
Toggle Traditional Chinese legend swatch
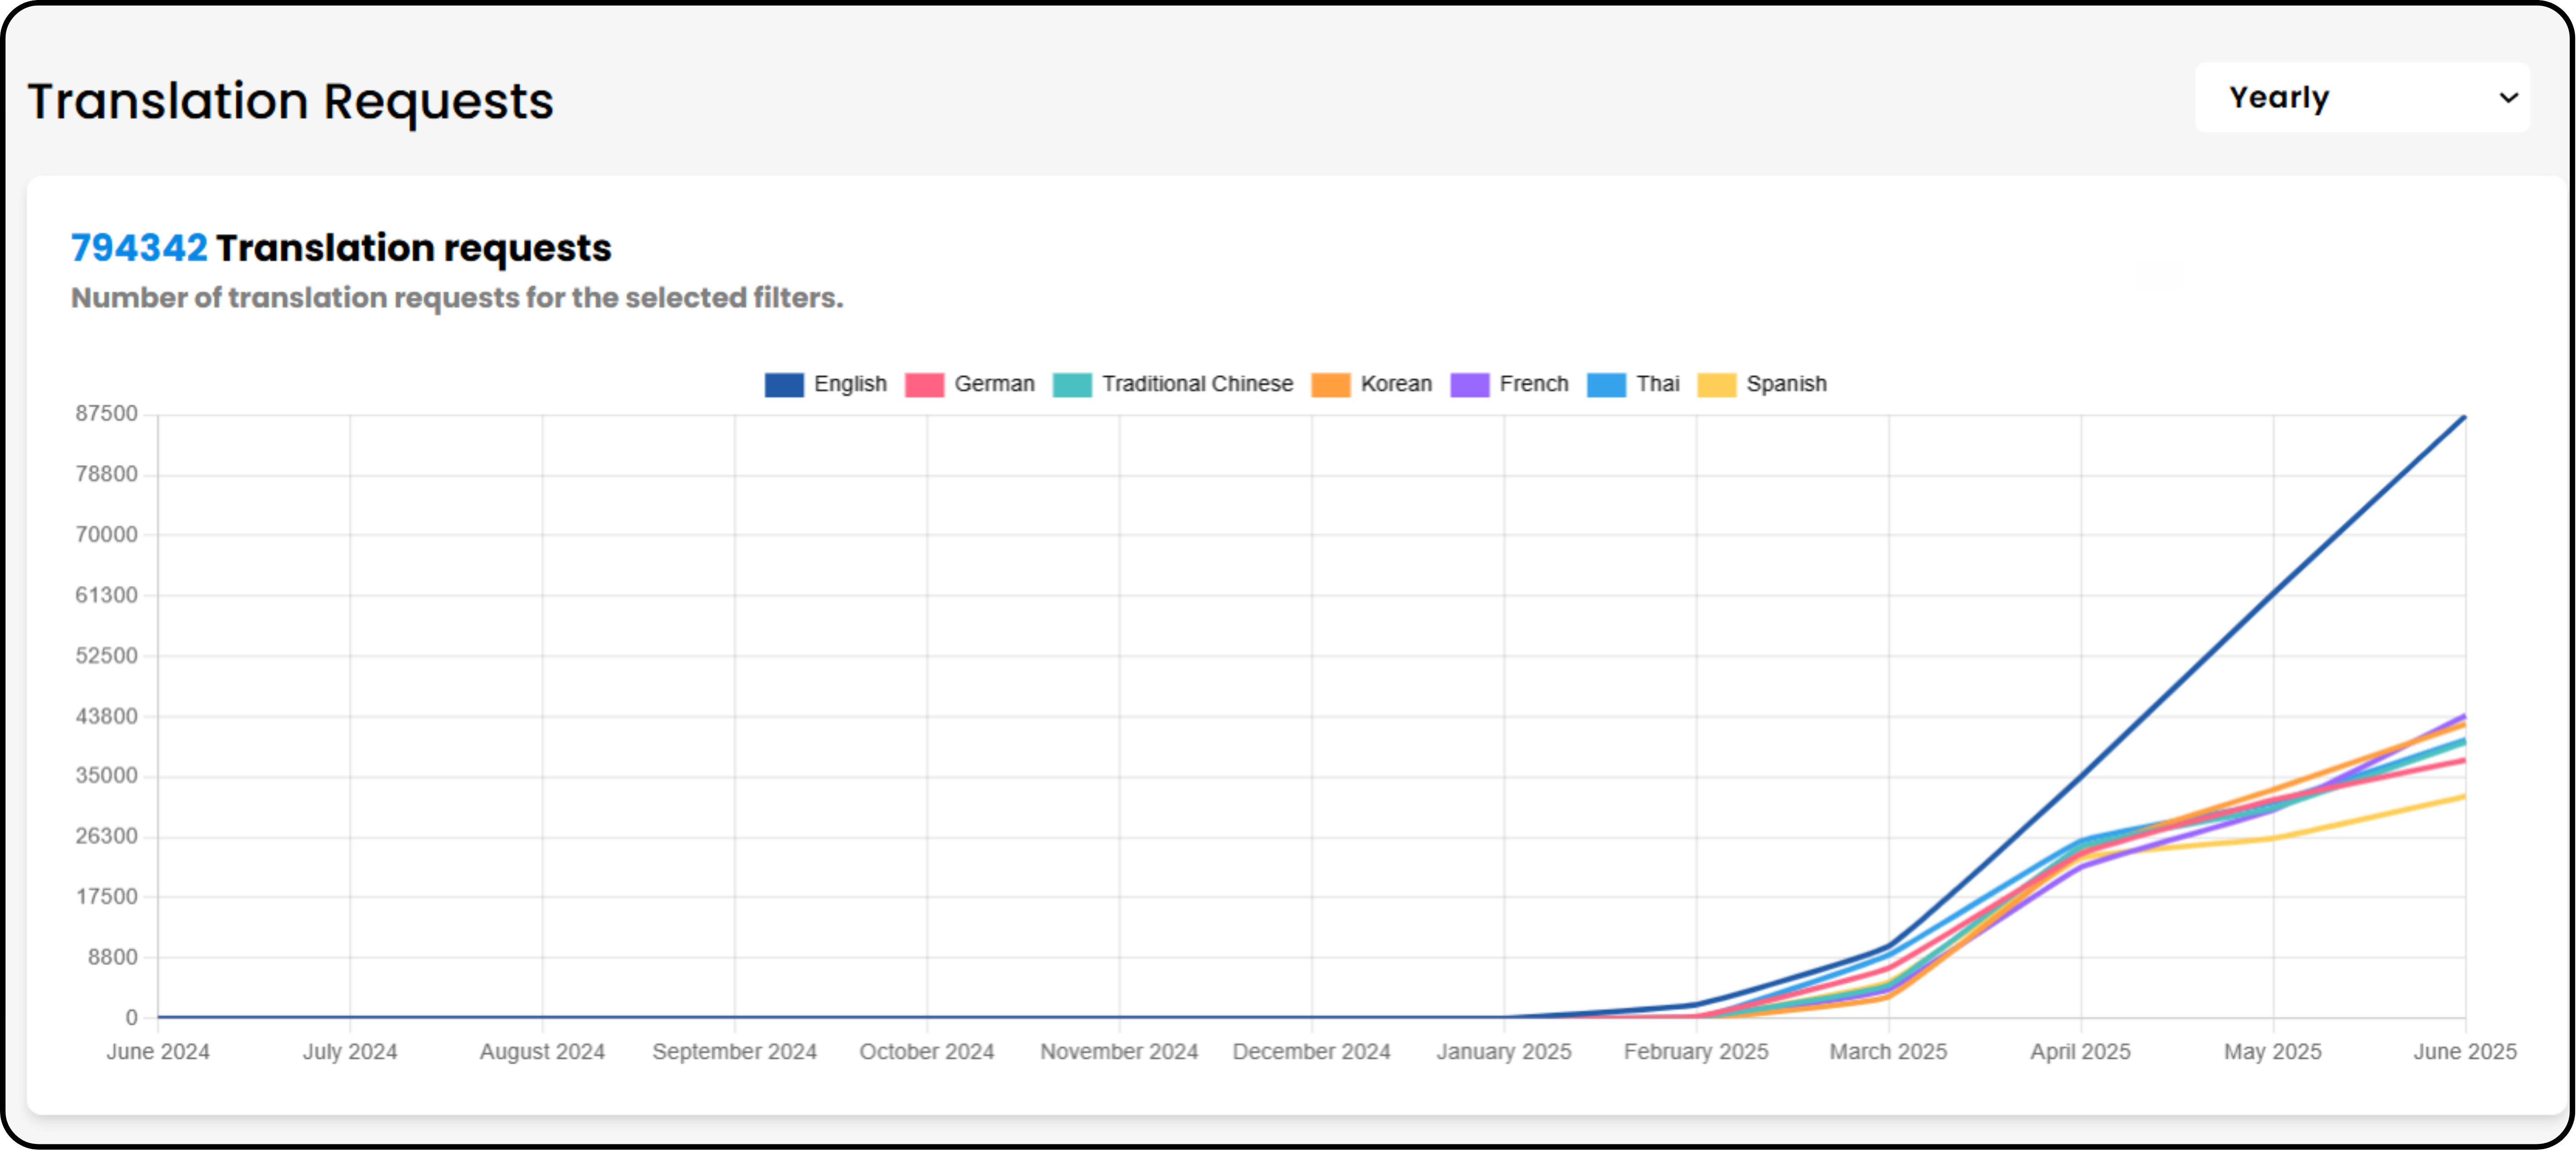(x=1072, y=385)
